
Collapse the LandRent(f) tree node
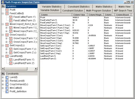pyautogui.click(x=3, y=56)
